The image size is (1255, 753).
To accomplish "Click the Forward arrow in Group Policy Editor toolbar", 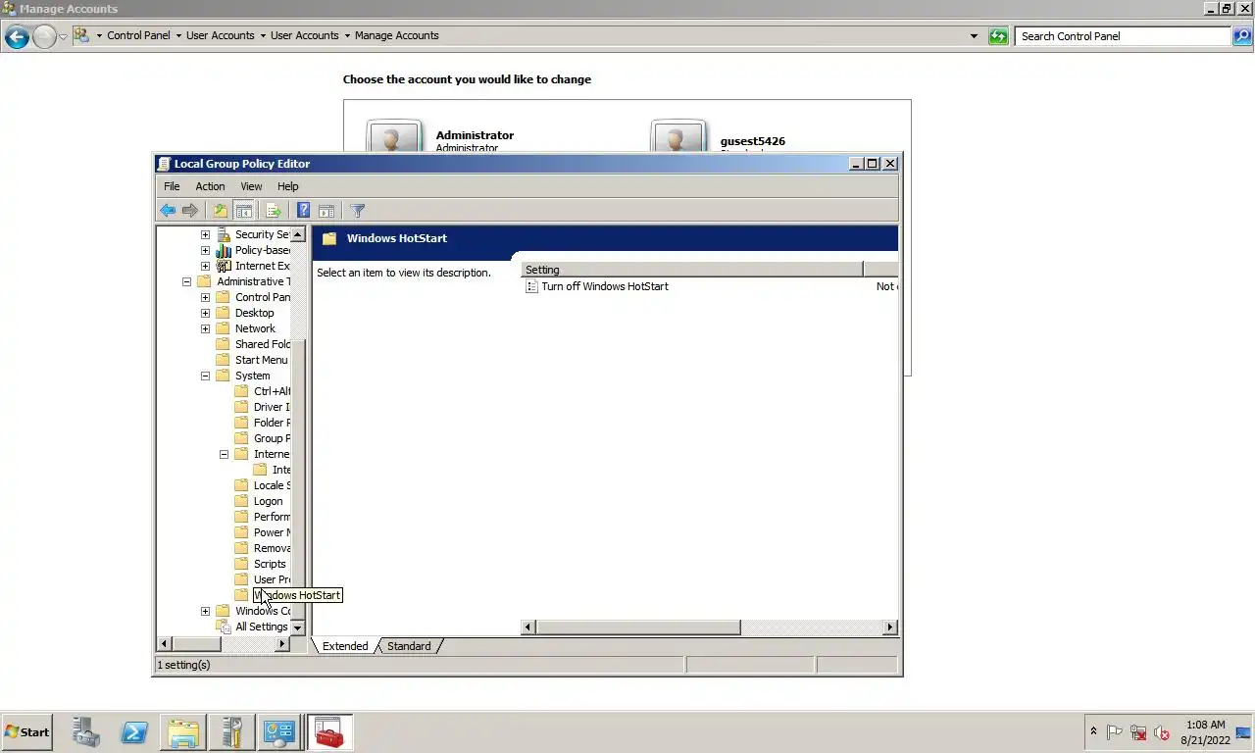I will tap(190, 211).
